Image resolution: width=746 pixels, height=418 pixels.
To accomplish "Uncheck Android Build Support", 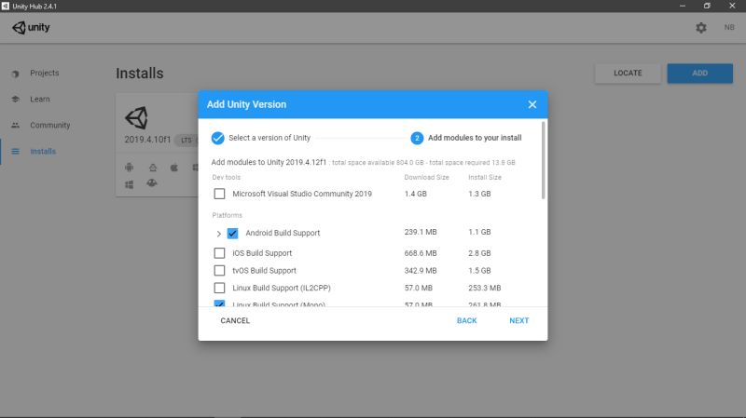I will coord(232,234).
